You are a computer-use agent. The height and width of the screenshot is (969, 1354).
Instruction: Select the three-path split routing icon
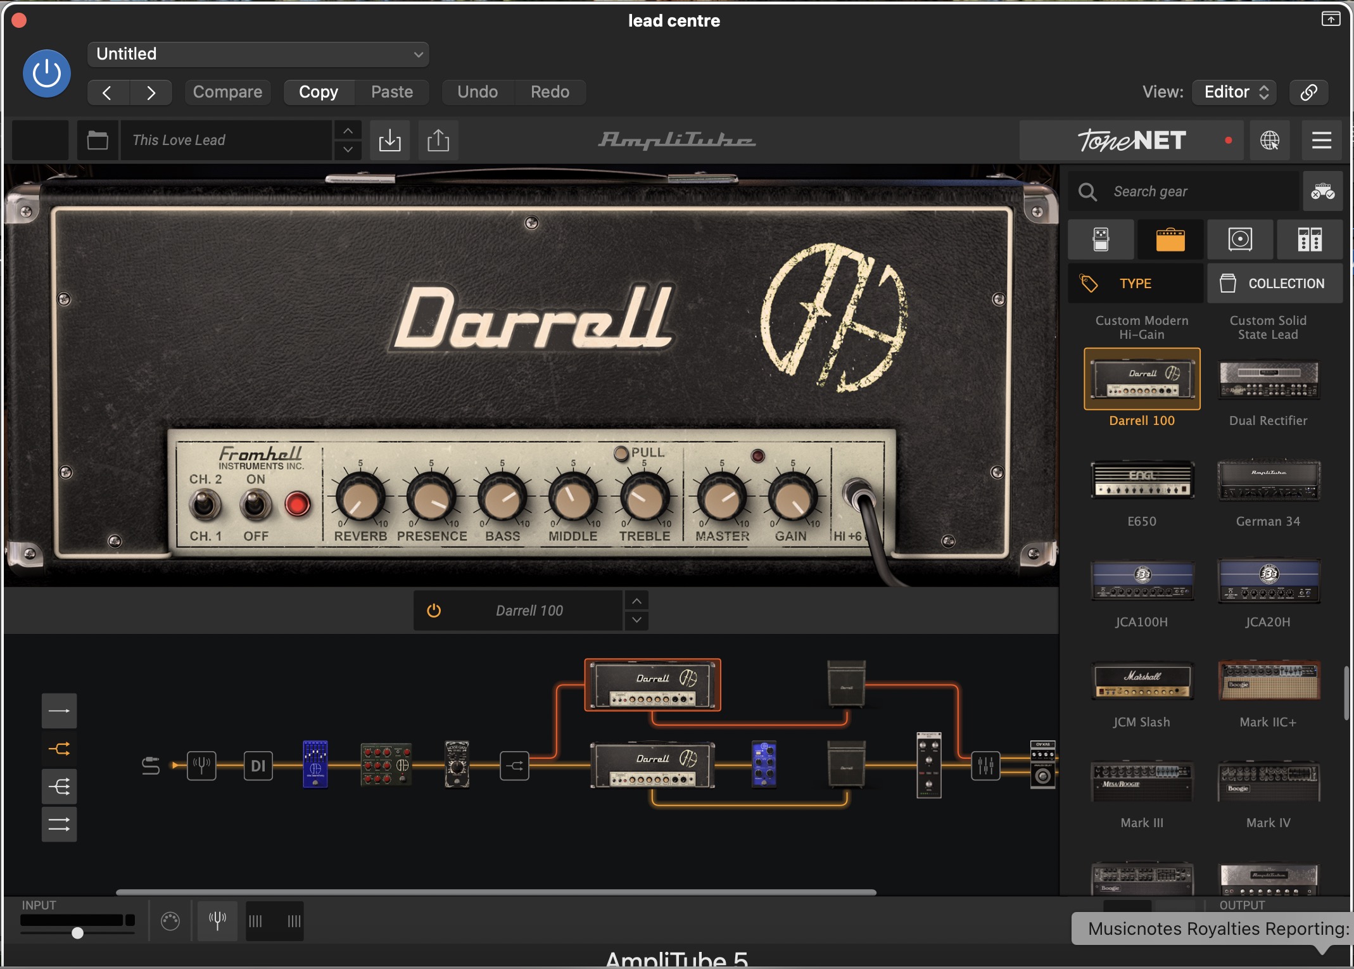coord(60,787)
